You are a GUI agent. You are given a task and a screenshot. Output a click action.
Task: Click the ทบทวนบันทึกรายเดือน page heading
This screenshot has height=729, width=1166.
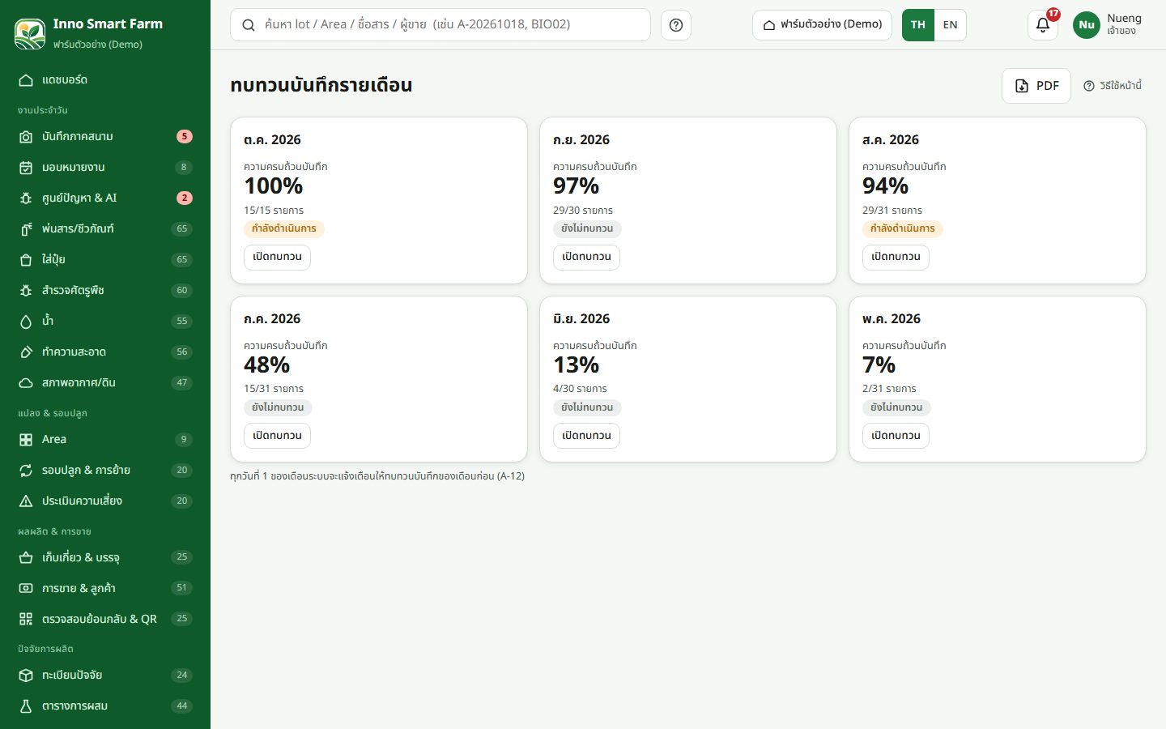click(x=321, y=85)
